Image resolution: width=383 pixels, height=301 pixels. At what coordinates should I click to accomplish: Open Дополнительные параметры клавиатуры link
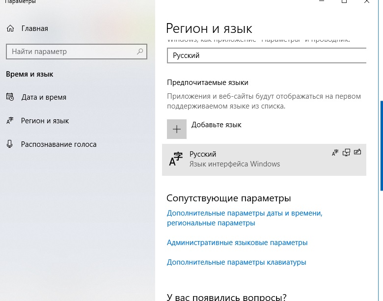237,262
